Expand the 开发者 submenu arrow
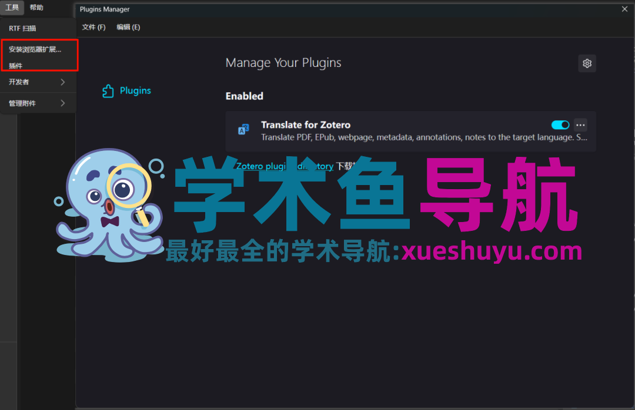 pos(63,82)
